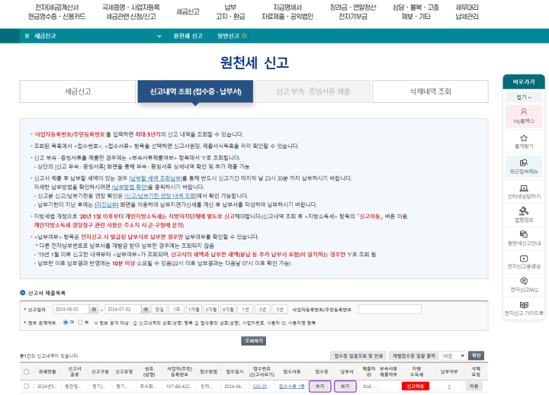Set date range with 1개월 button
549x395 pixels.
[x=194, y=309]
